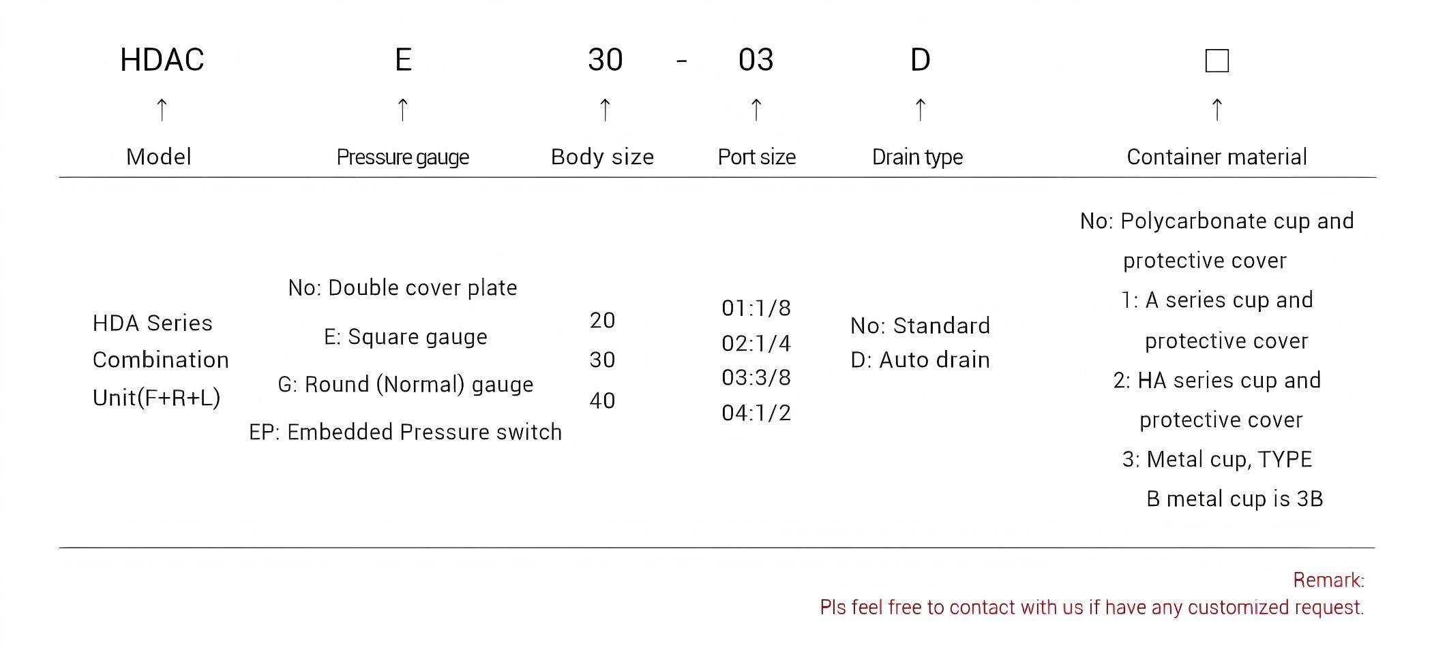
Task: Click the customized request contact text
Action: [1092, 607]
